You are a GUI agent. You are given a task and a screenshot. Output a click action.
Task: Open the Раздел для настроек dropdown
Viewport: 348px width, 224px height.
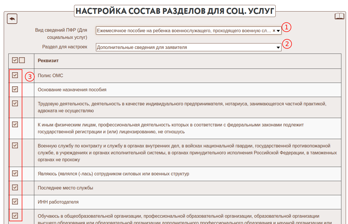click(x=278, y=48)
